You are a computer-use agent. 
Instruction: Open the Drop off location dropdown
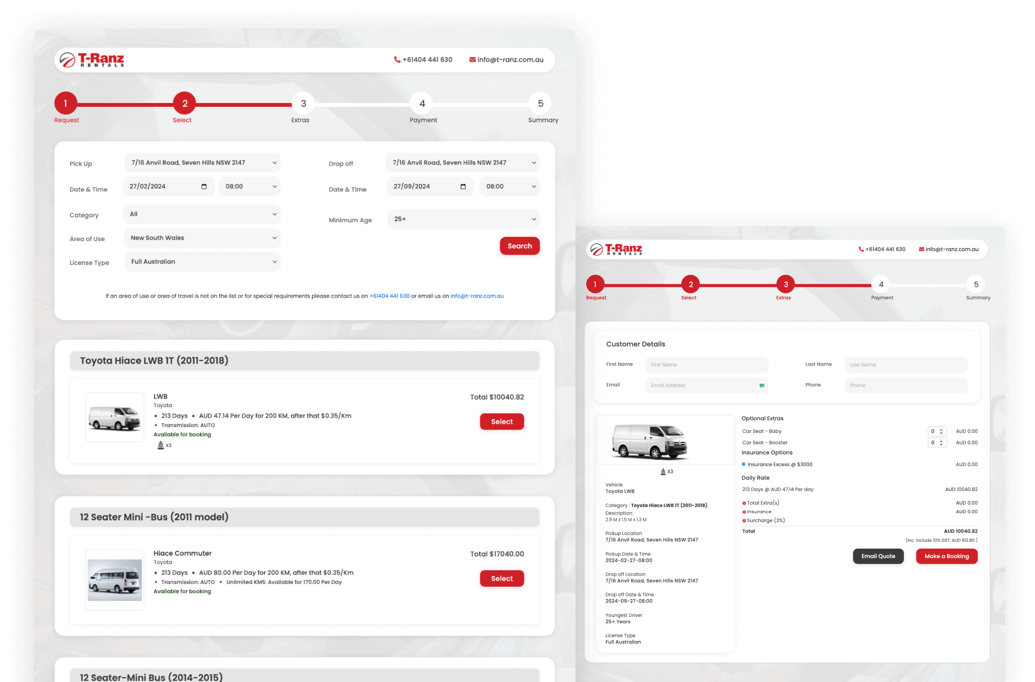pyautogui.click(x=463, y=163)
